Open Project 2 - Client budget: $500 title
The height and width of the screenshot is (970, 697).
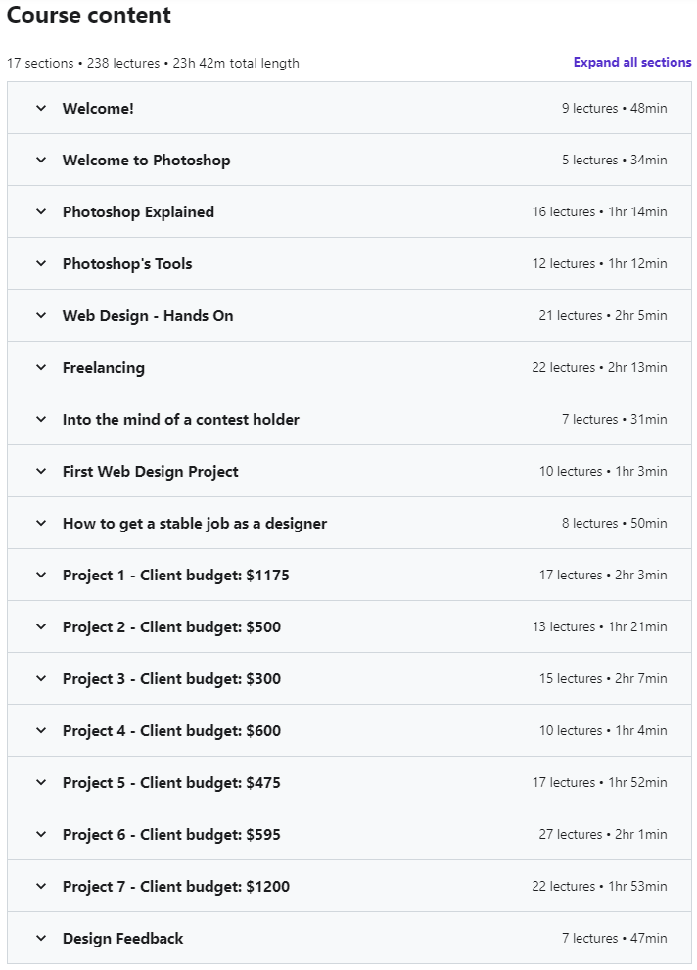click(x=171, y=627)
